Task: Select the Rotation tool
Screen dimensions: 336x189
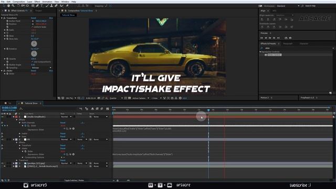Action: [18, 6]
